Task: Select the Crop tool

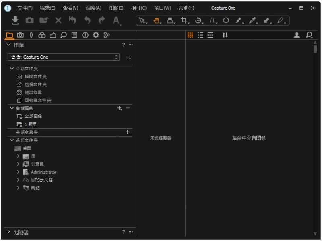Action: [x=183, y=21]
